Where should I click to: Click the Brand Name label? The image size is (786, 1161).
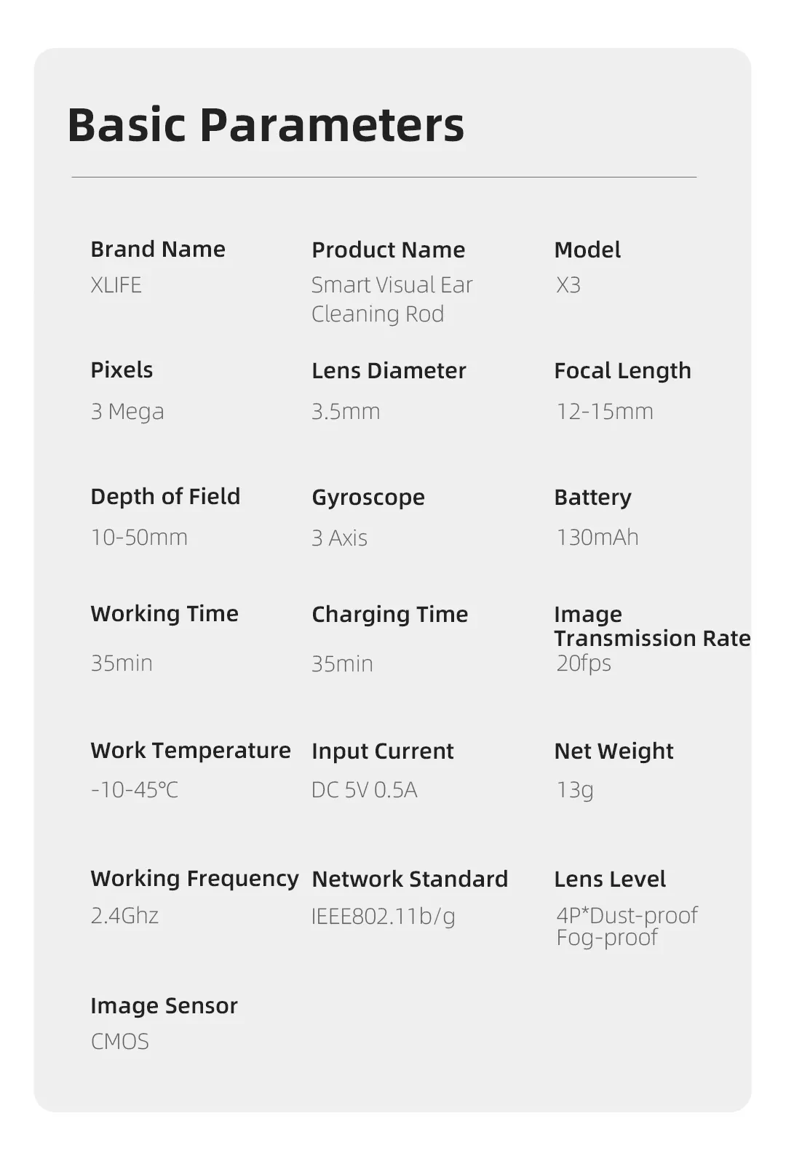coord(158,250)
